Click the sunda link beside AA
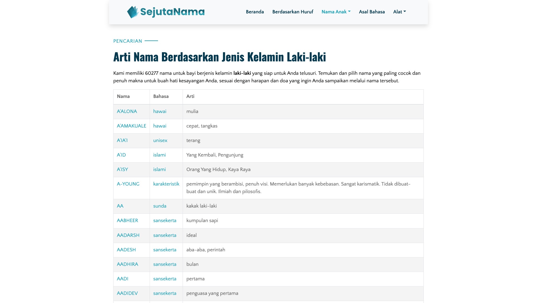This screenshot has width=537, height=303. click(160, 206)
